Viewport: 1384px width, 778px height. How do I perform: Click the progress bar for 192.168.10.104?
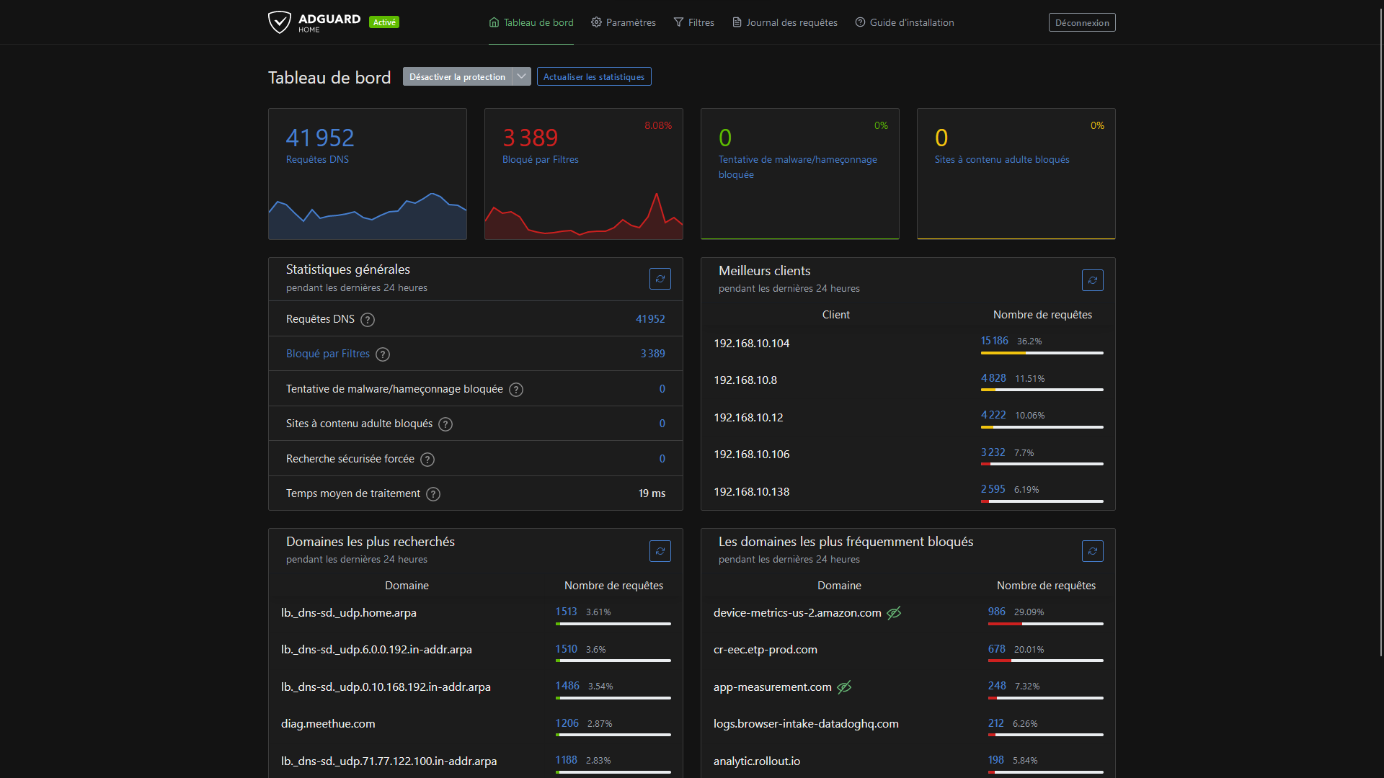point(1042,353)
